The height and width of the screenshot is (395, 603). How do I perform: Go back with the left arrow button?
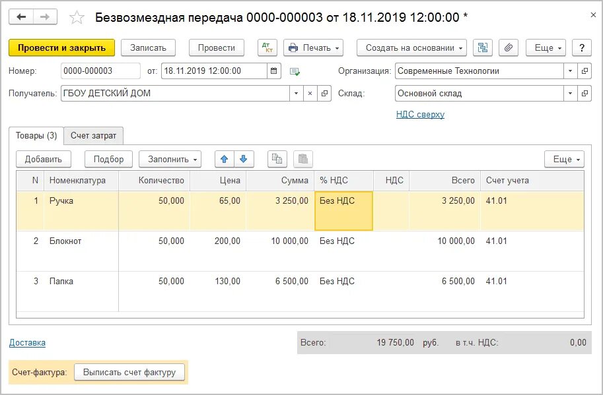pyautogui.click(x=21, y=17)
